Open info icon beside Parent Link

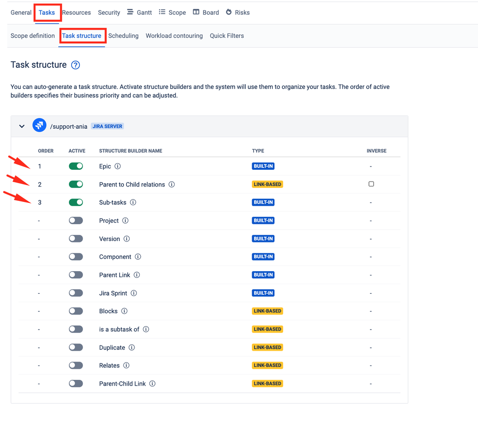click(137, 275)
